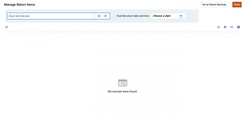Switch to the spaced row display view

tap(232, 27)
